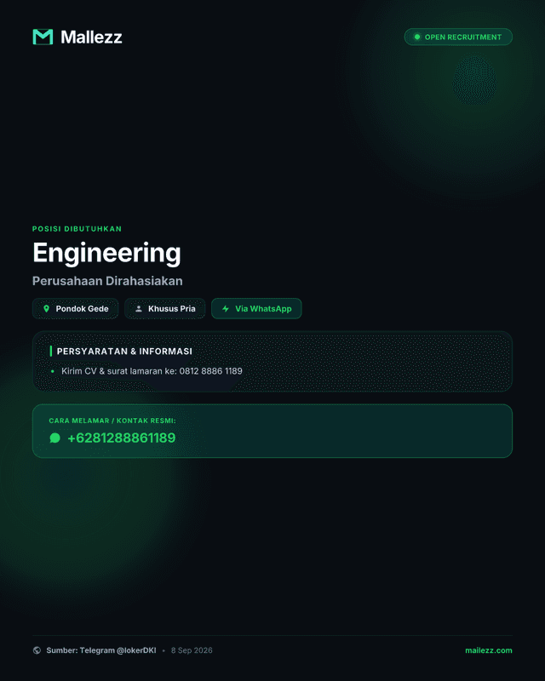Click the location pin icon

pos(47,309)
